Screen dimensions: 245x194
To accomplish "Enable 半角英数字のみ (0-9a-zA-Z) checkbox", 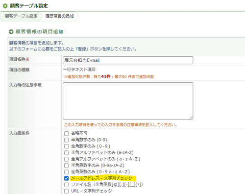I will click(x=66, y=166).
